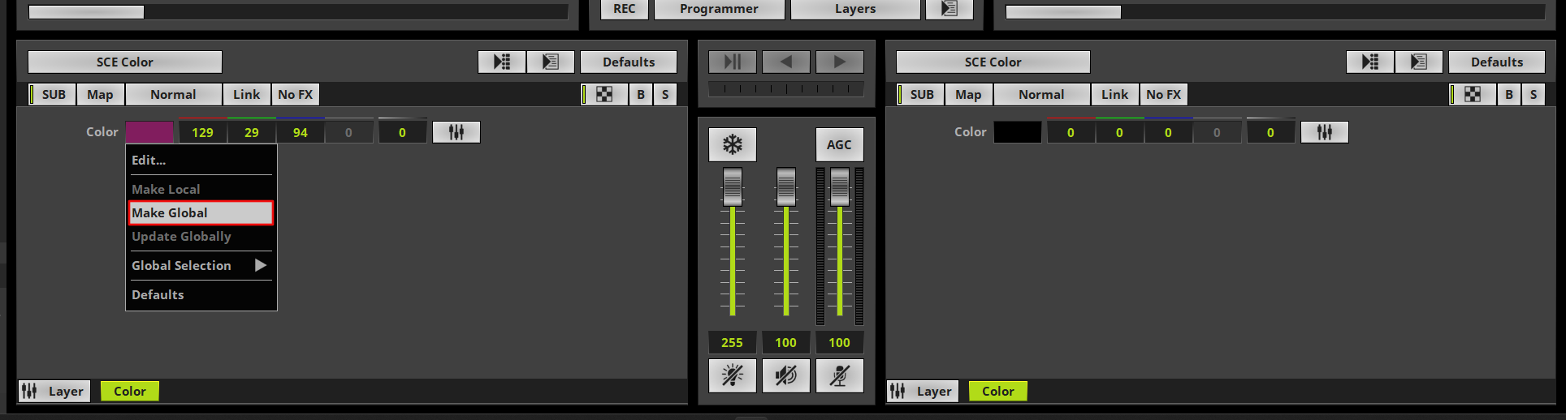Toggle the right panel S solo button
The image size is (1566, 420).
pyautogui.click(x=1534, y=95)
